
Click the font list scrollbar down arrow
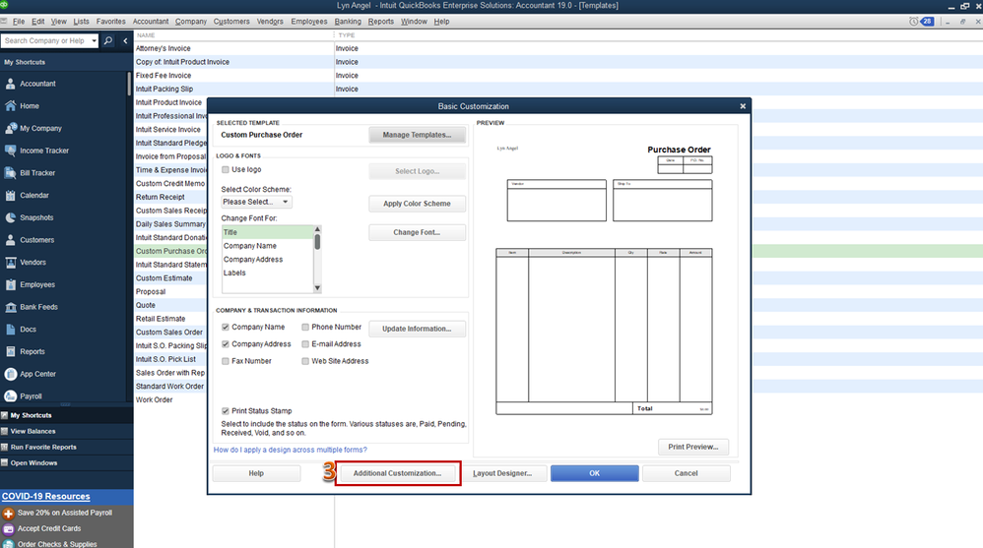(317, 288)
